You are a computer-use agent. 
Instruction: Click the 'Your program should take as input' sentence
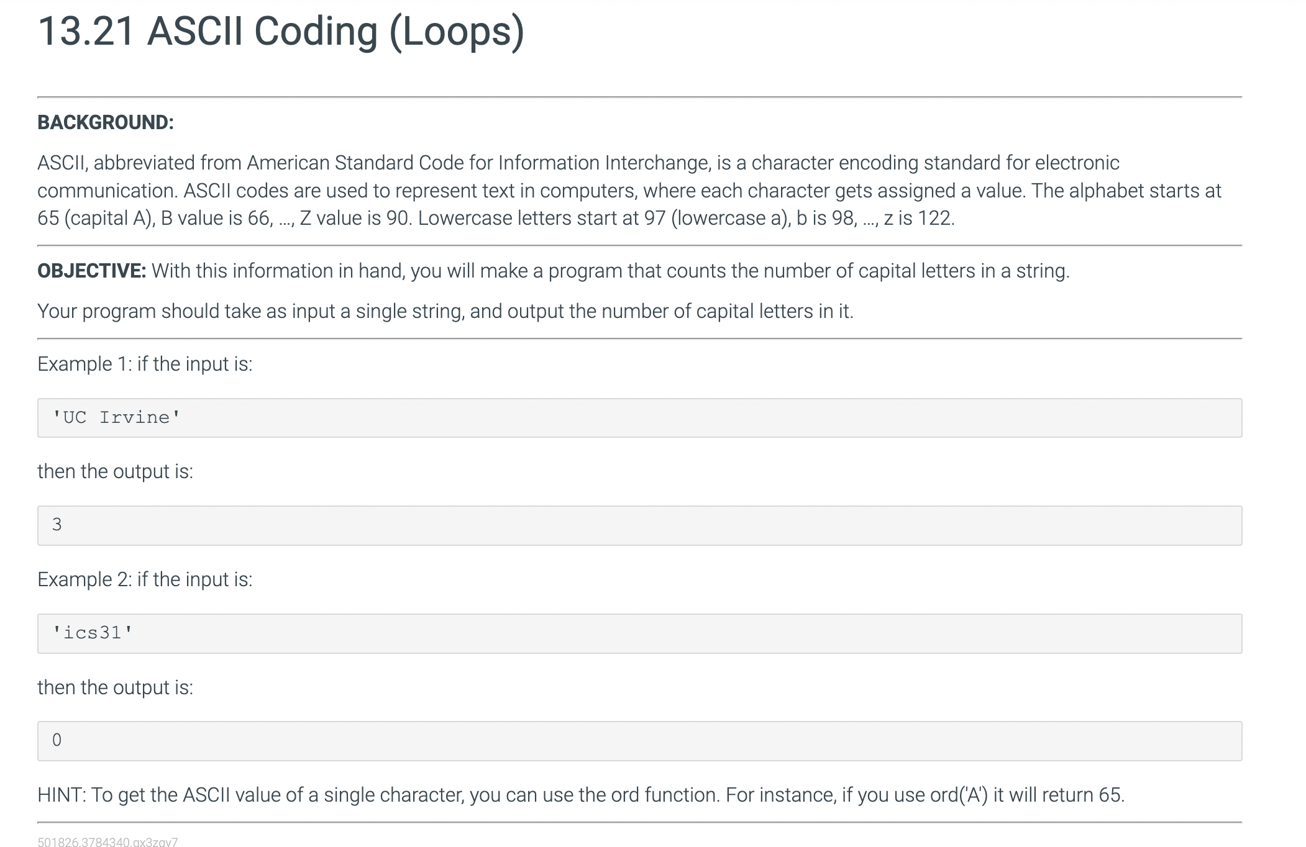coord(445,311)
